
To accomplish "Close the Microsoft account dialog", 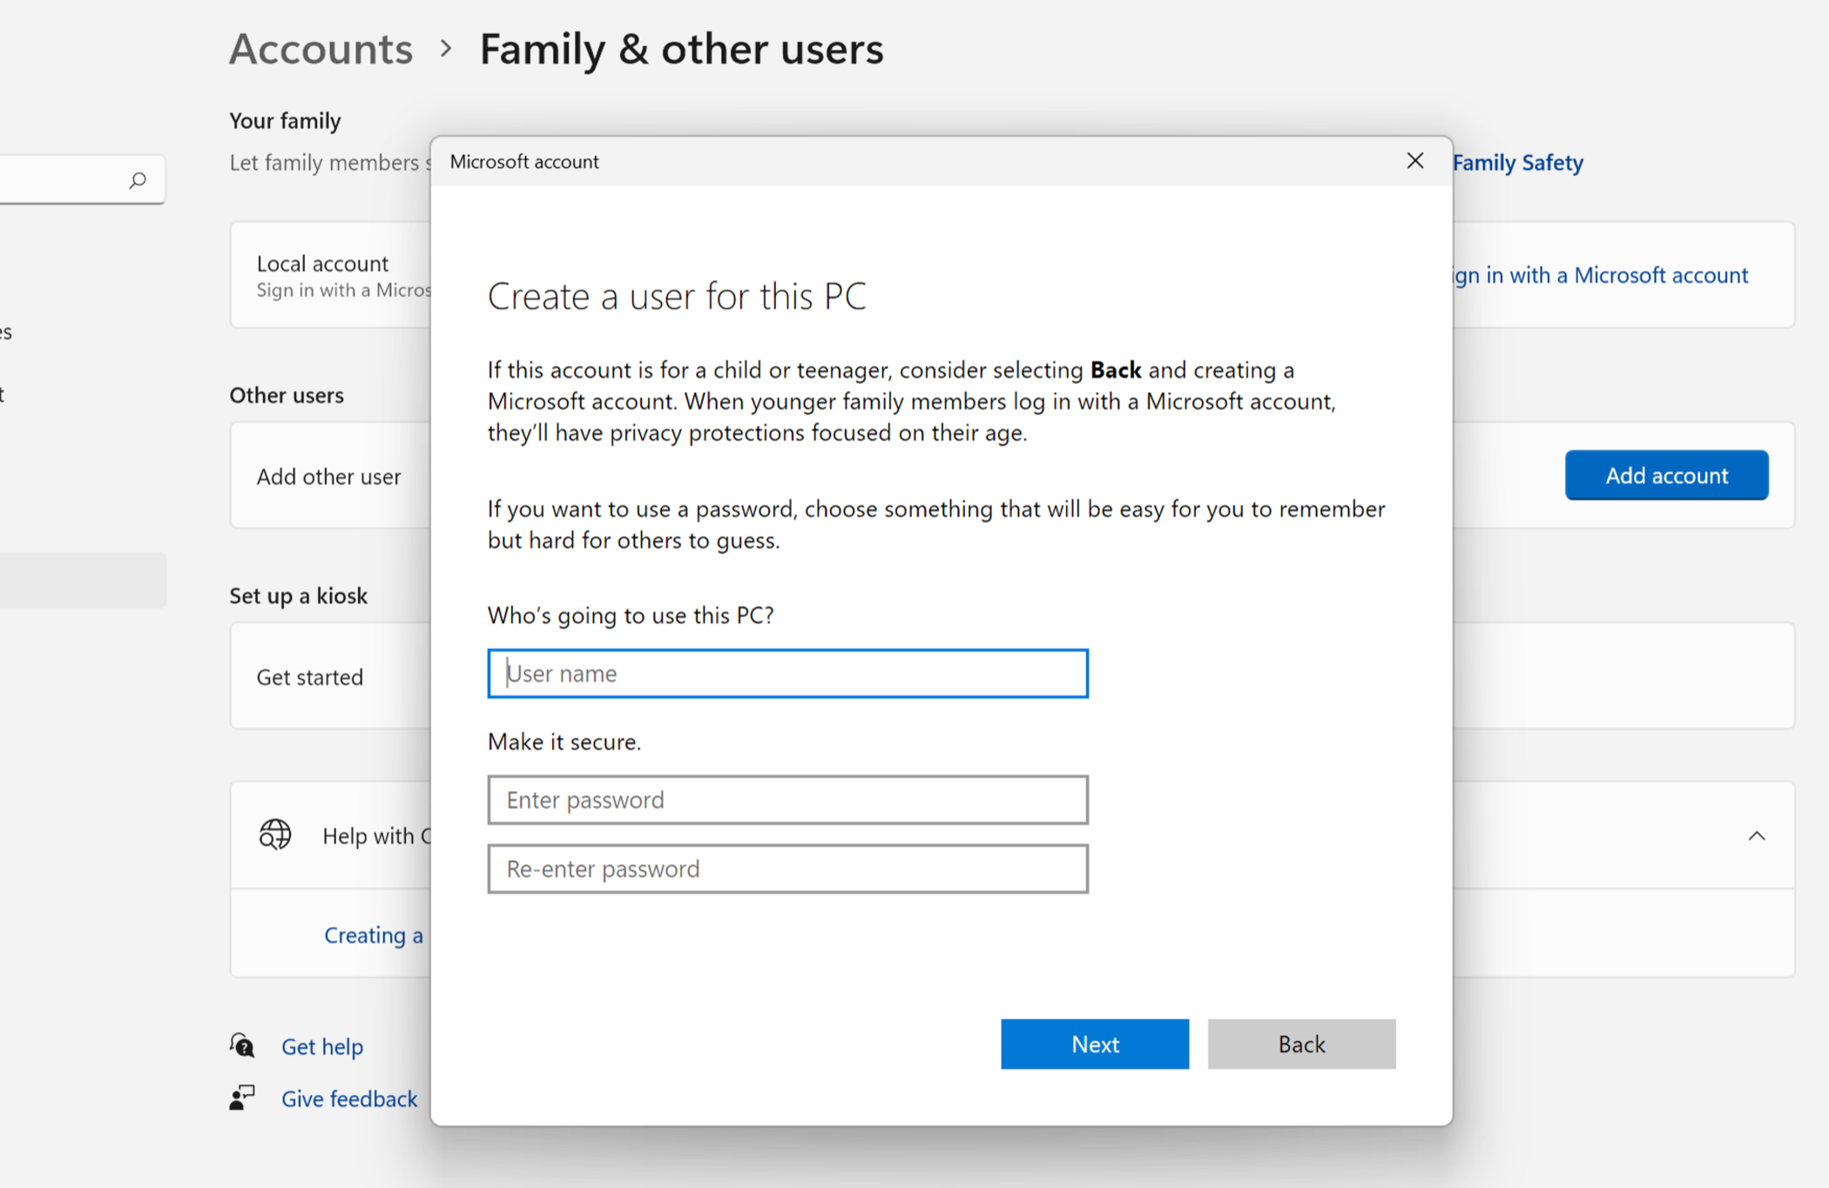I will [x=1414, y=161].
